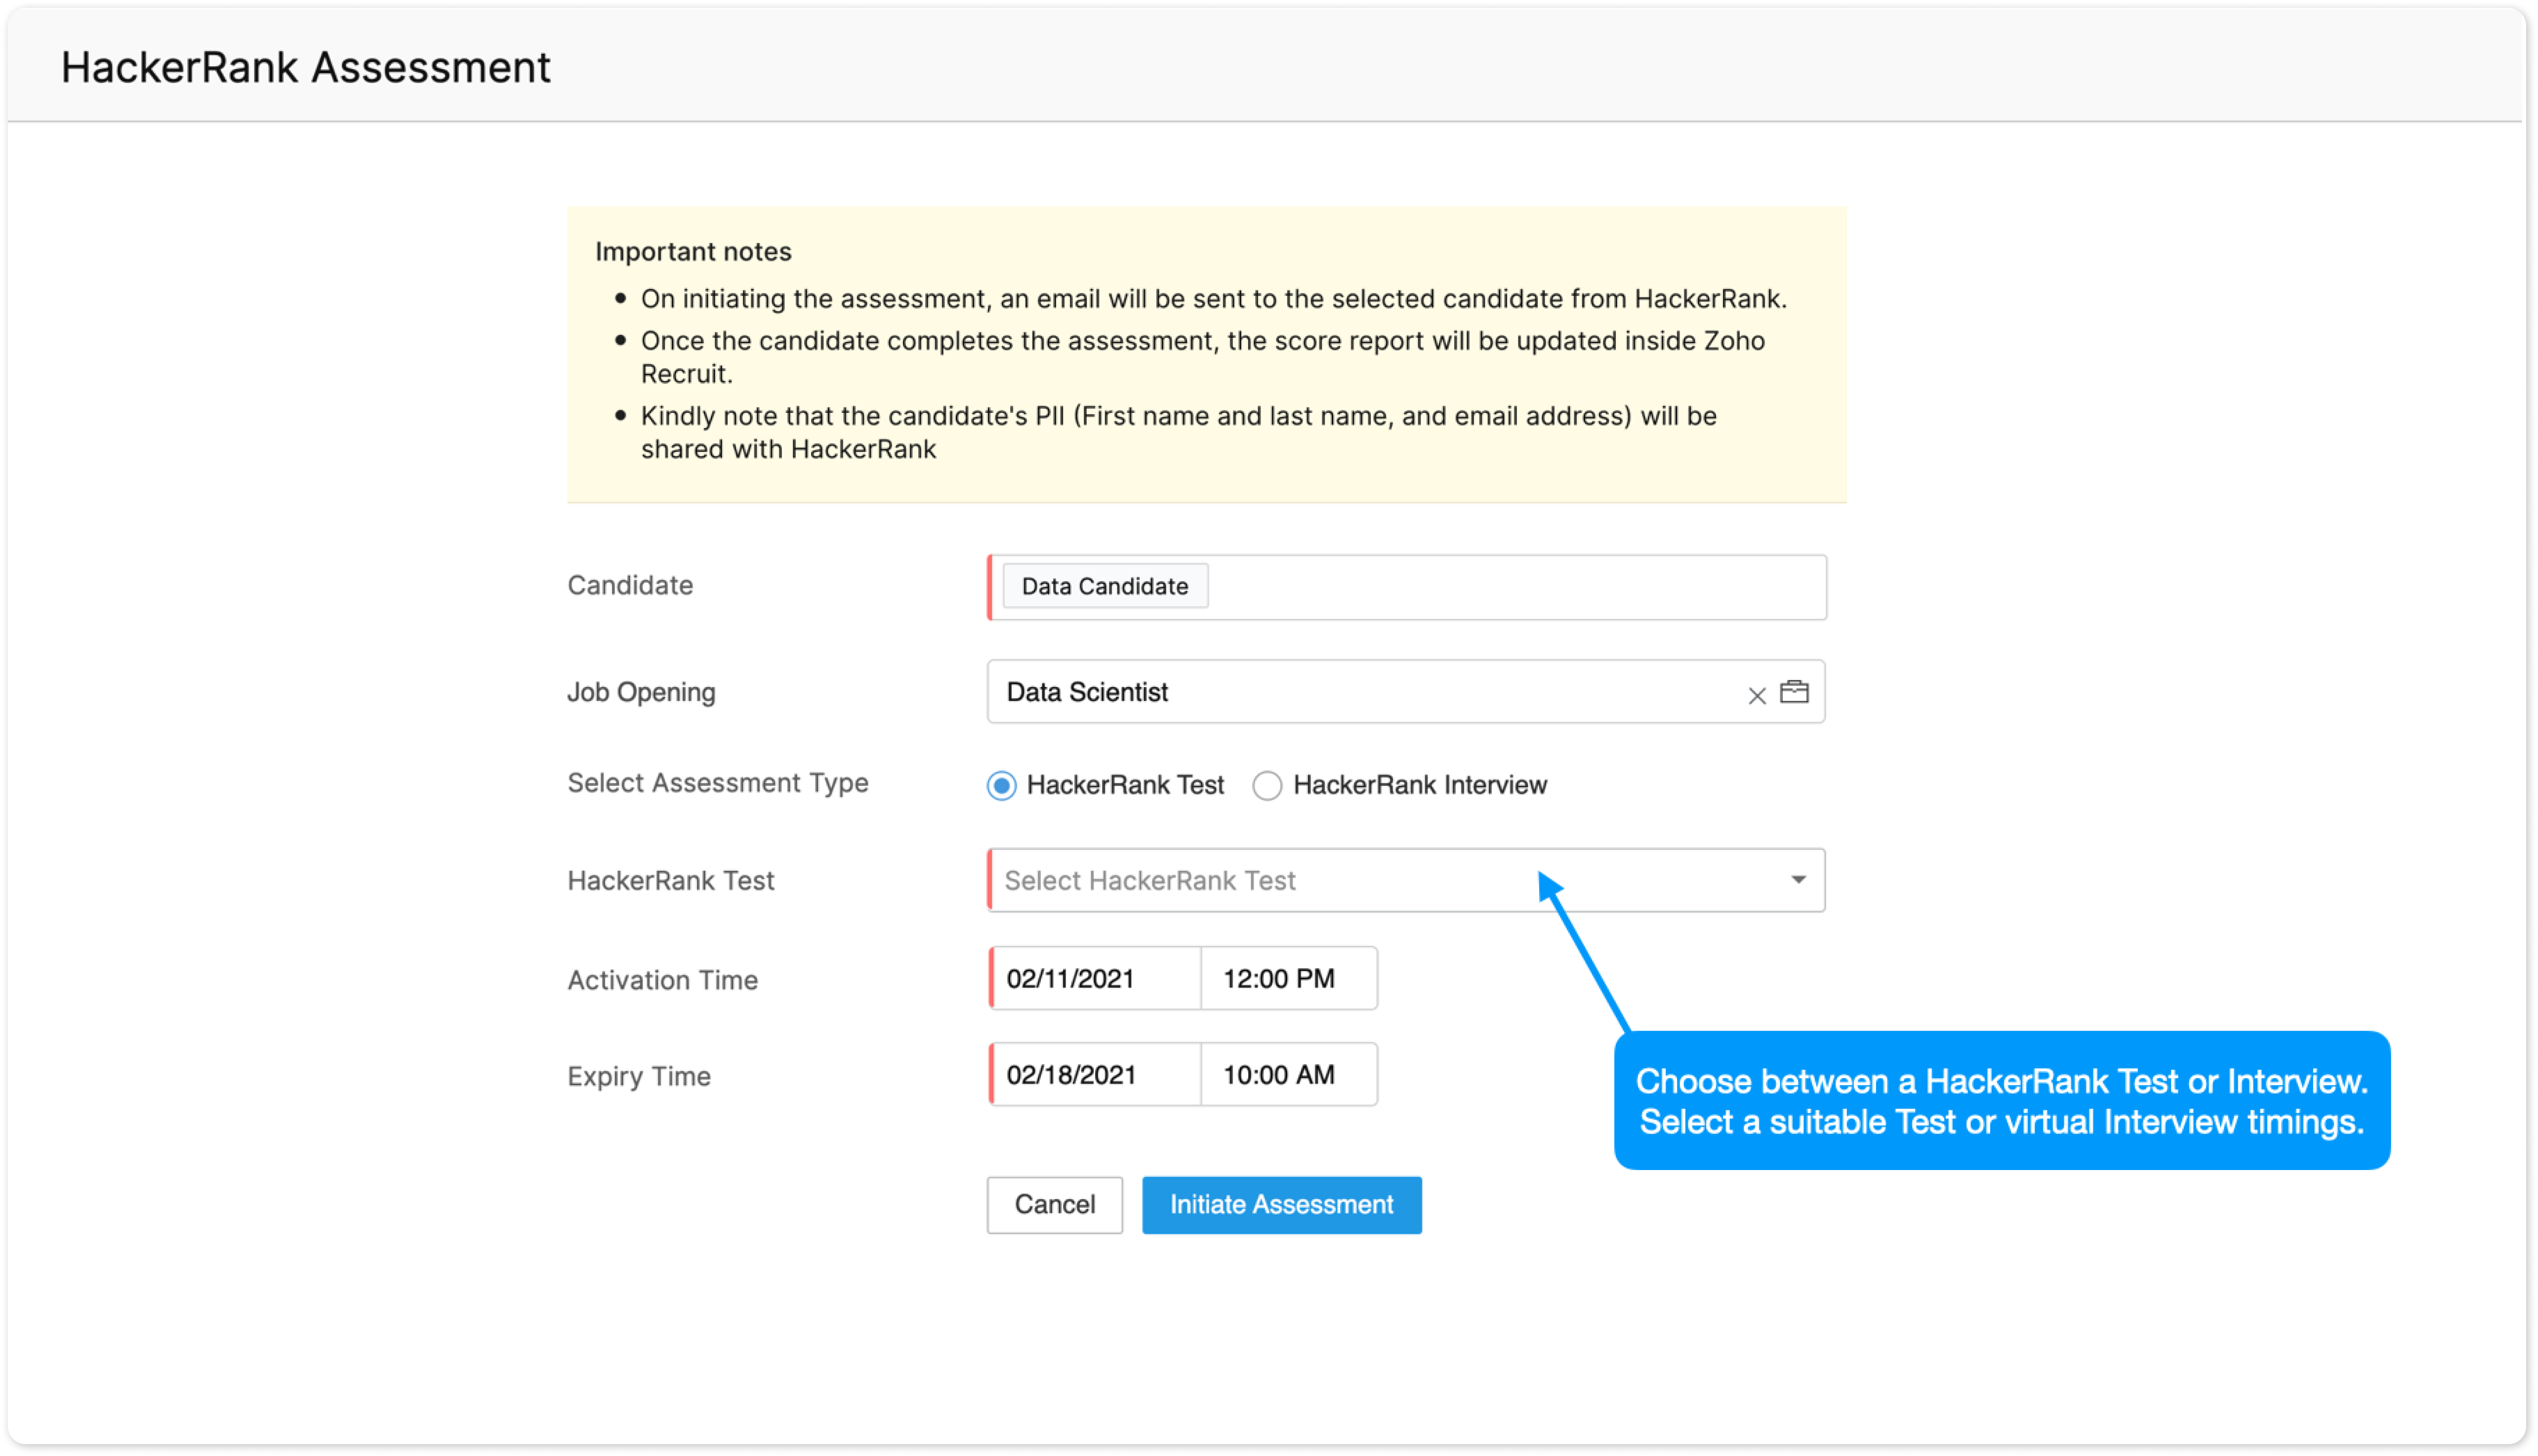Open the Expiry Time 10:00 AM field
Screen dimensions: 2538x1456
1288,1075
